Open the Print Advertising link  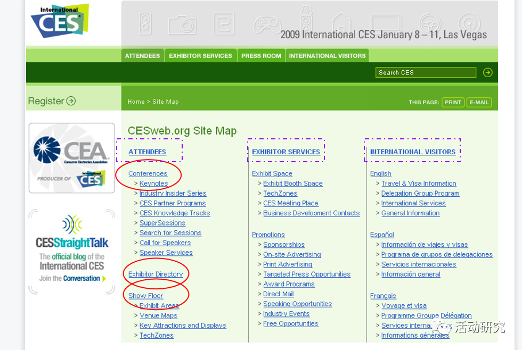tap(288, 264)
